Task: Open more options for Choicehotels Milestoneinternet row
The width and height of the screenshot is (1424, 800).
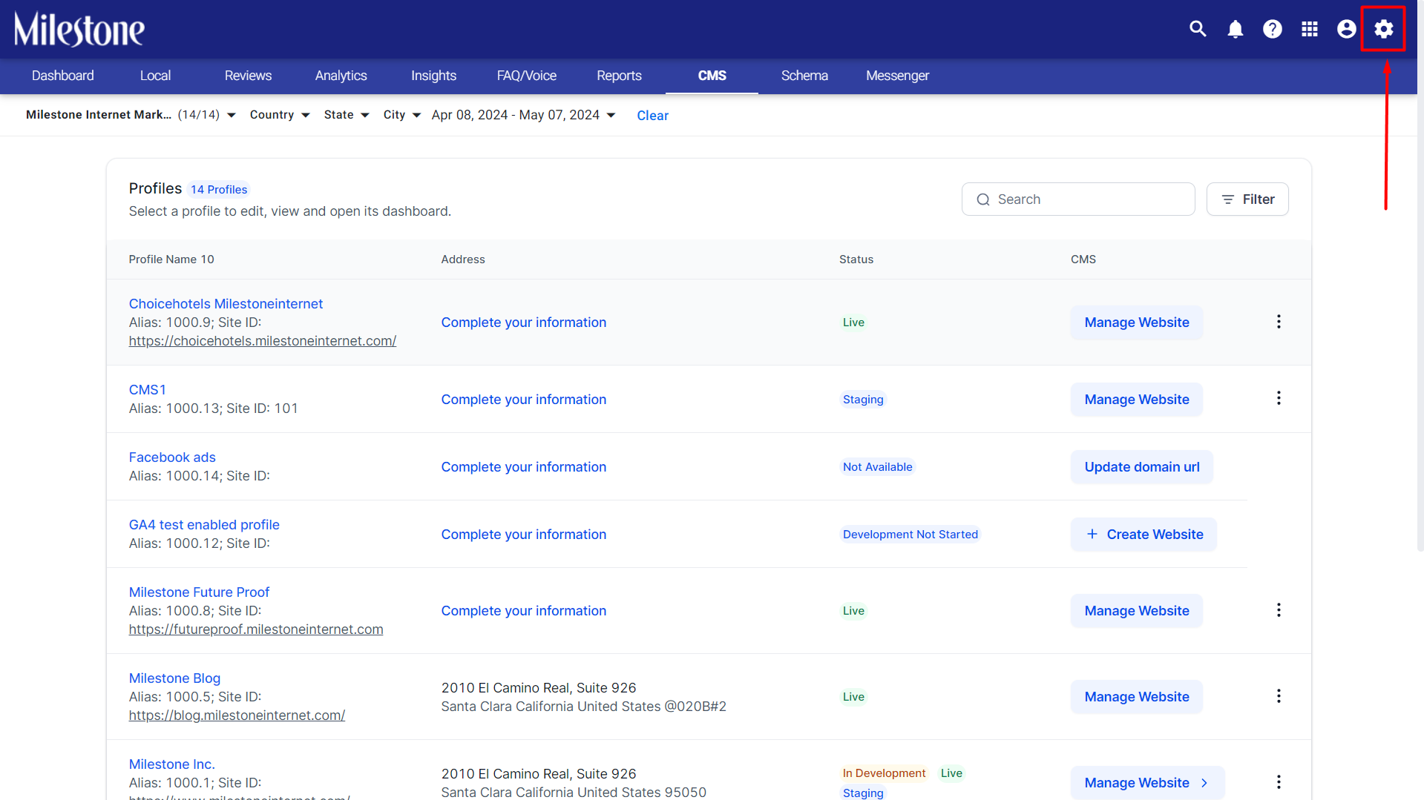Action: pos(1279,322)
